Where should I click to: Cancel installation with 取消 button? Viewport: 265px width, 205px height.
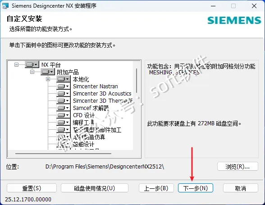(241, 188)
